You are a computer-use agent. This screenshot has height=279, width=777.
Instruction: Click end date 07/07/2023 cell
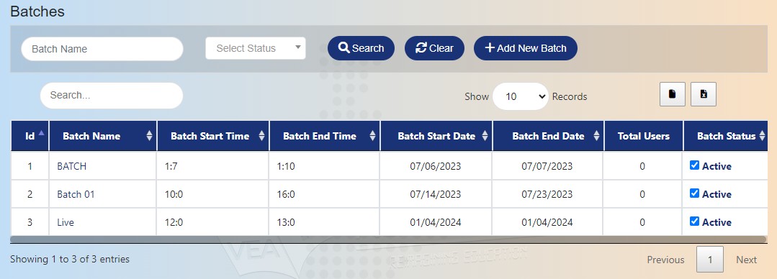547,166
